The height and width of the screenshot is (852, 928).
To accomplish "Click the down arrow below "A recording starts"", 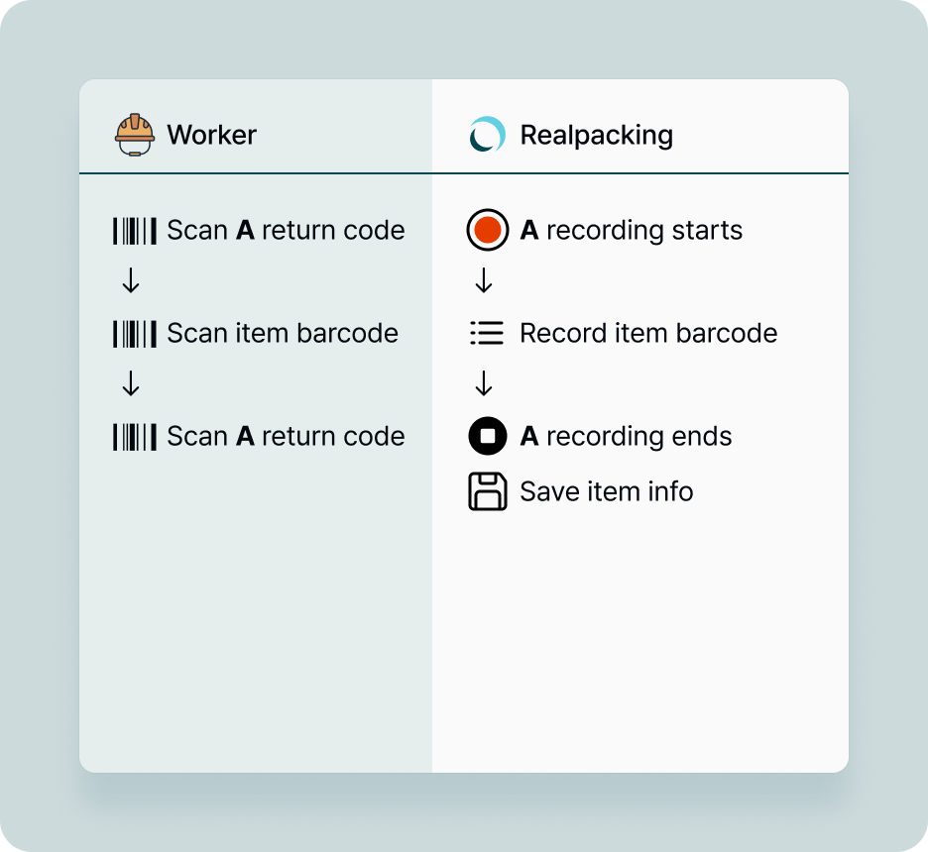I will point(484,282).
